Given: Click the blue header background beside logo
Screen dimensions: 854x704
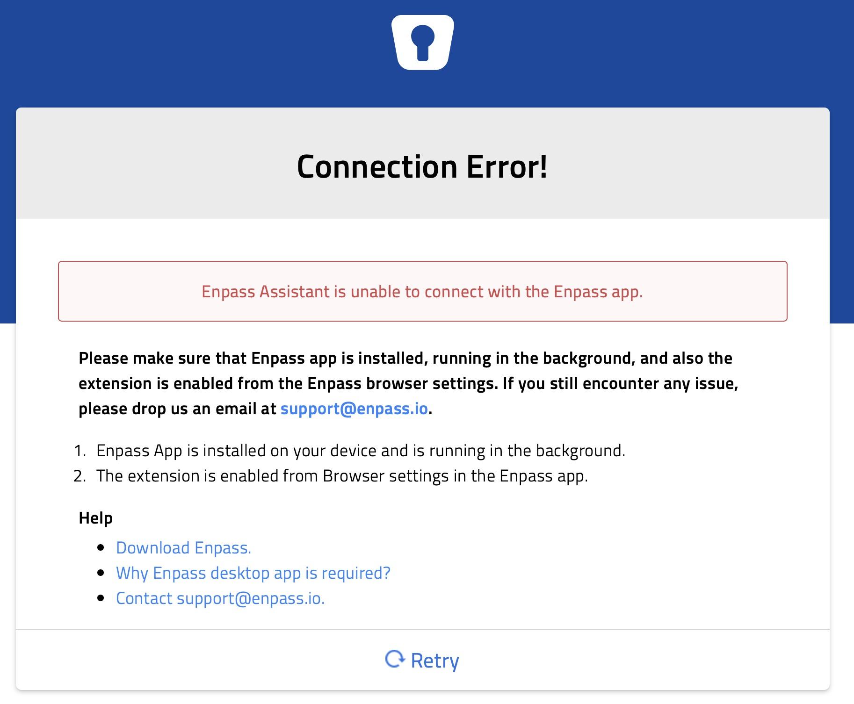Looking at the screenshot, I should click(187, 51).
